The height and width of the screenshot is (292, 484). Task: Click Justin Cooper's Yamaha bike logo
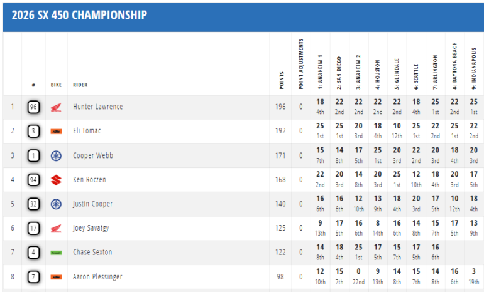point(56,204)
